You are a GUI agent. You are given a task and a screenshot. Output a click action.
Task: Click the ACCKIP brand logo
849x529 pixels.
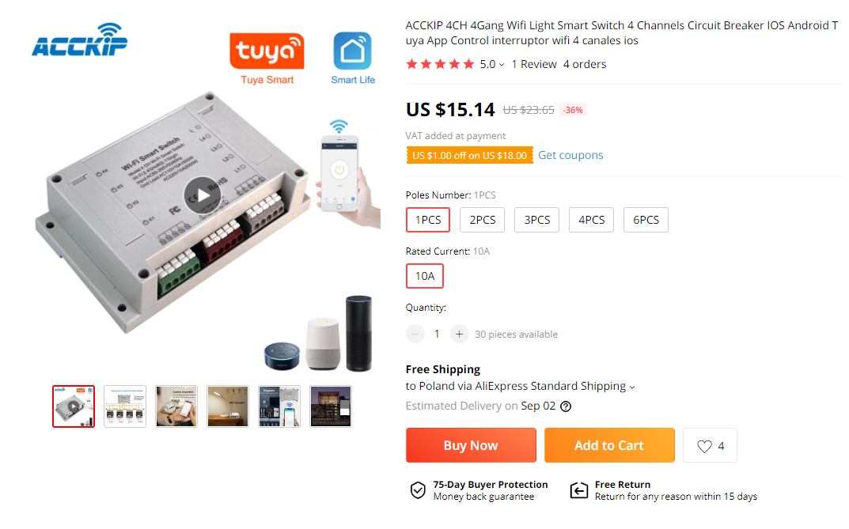click(x=80, y=40)
